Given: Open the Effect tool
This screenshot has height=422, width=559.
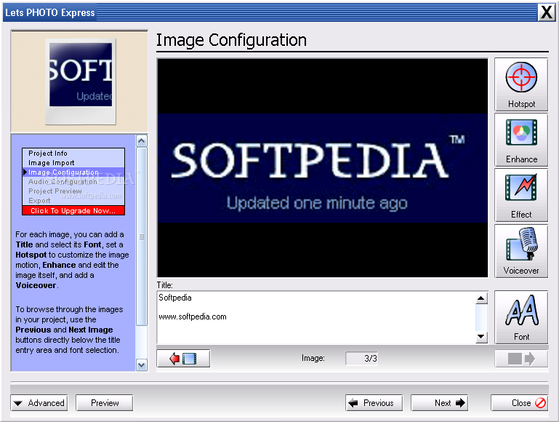Looking at the screenshot, I should pos(521,195).
